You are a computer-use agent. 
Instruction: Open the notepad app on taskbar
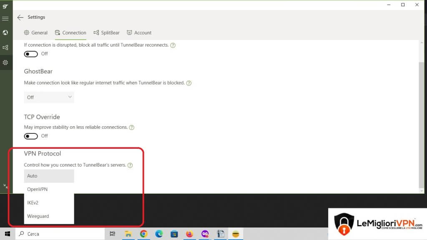point(220,234)
